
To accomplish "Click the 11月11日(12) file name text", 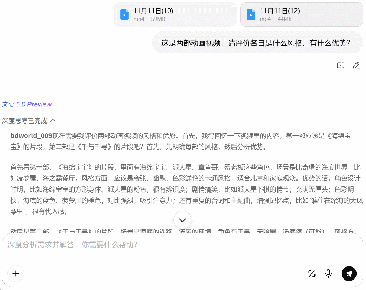I will tap(280, 11).
